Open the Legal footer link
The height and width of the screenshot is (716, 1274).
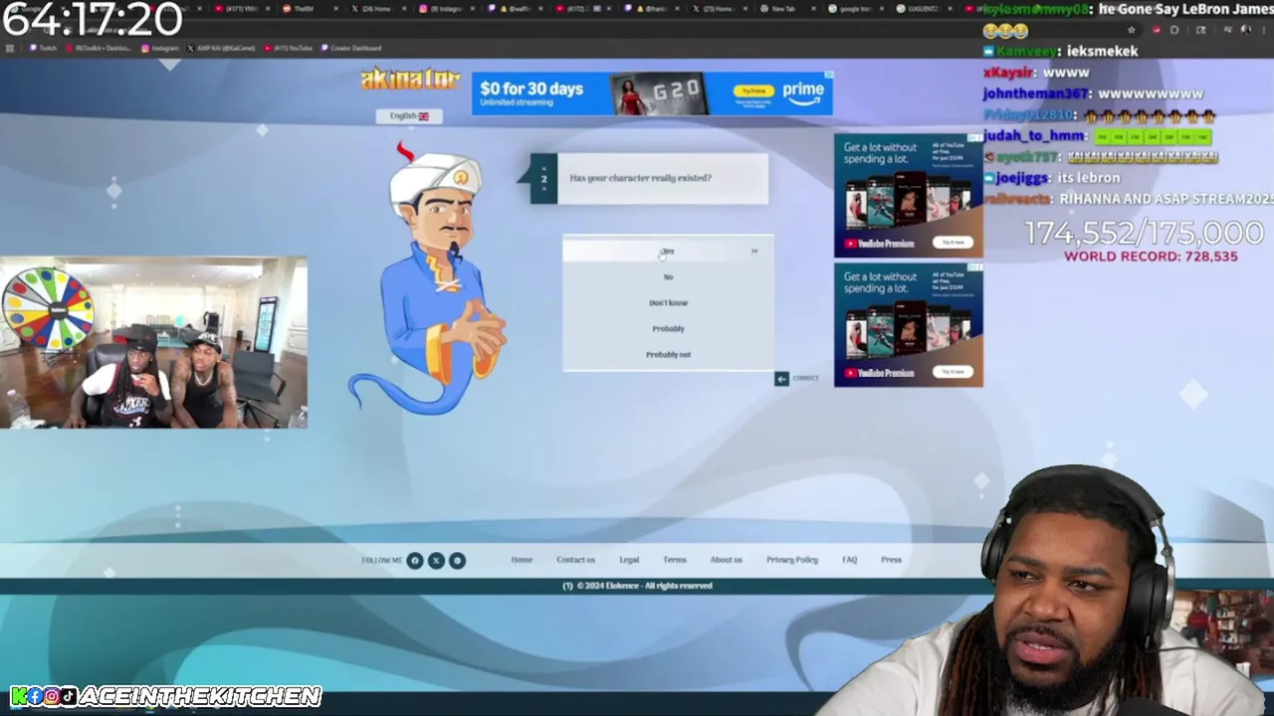tap(629, 560)
